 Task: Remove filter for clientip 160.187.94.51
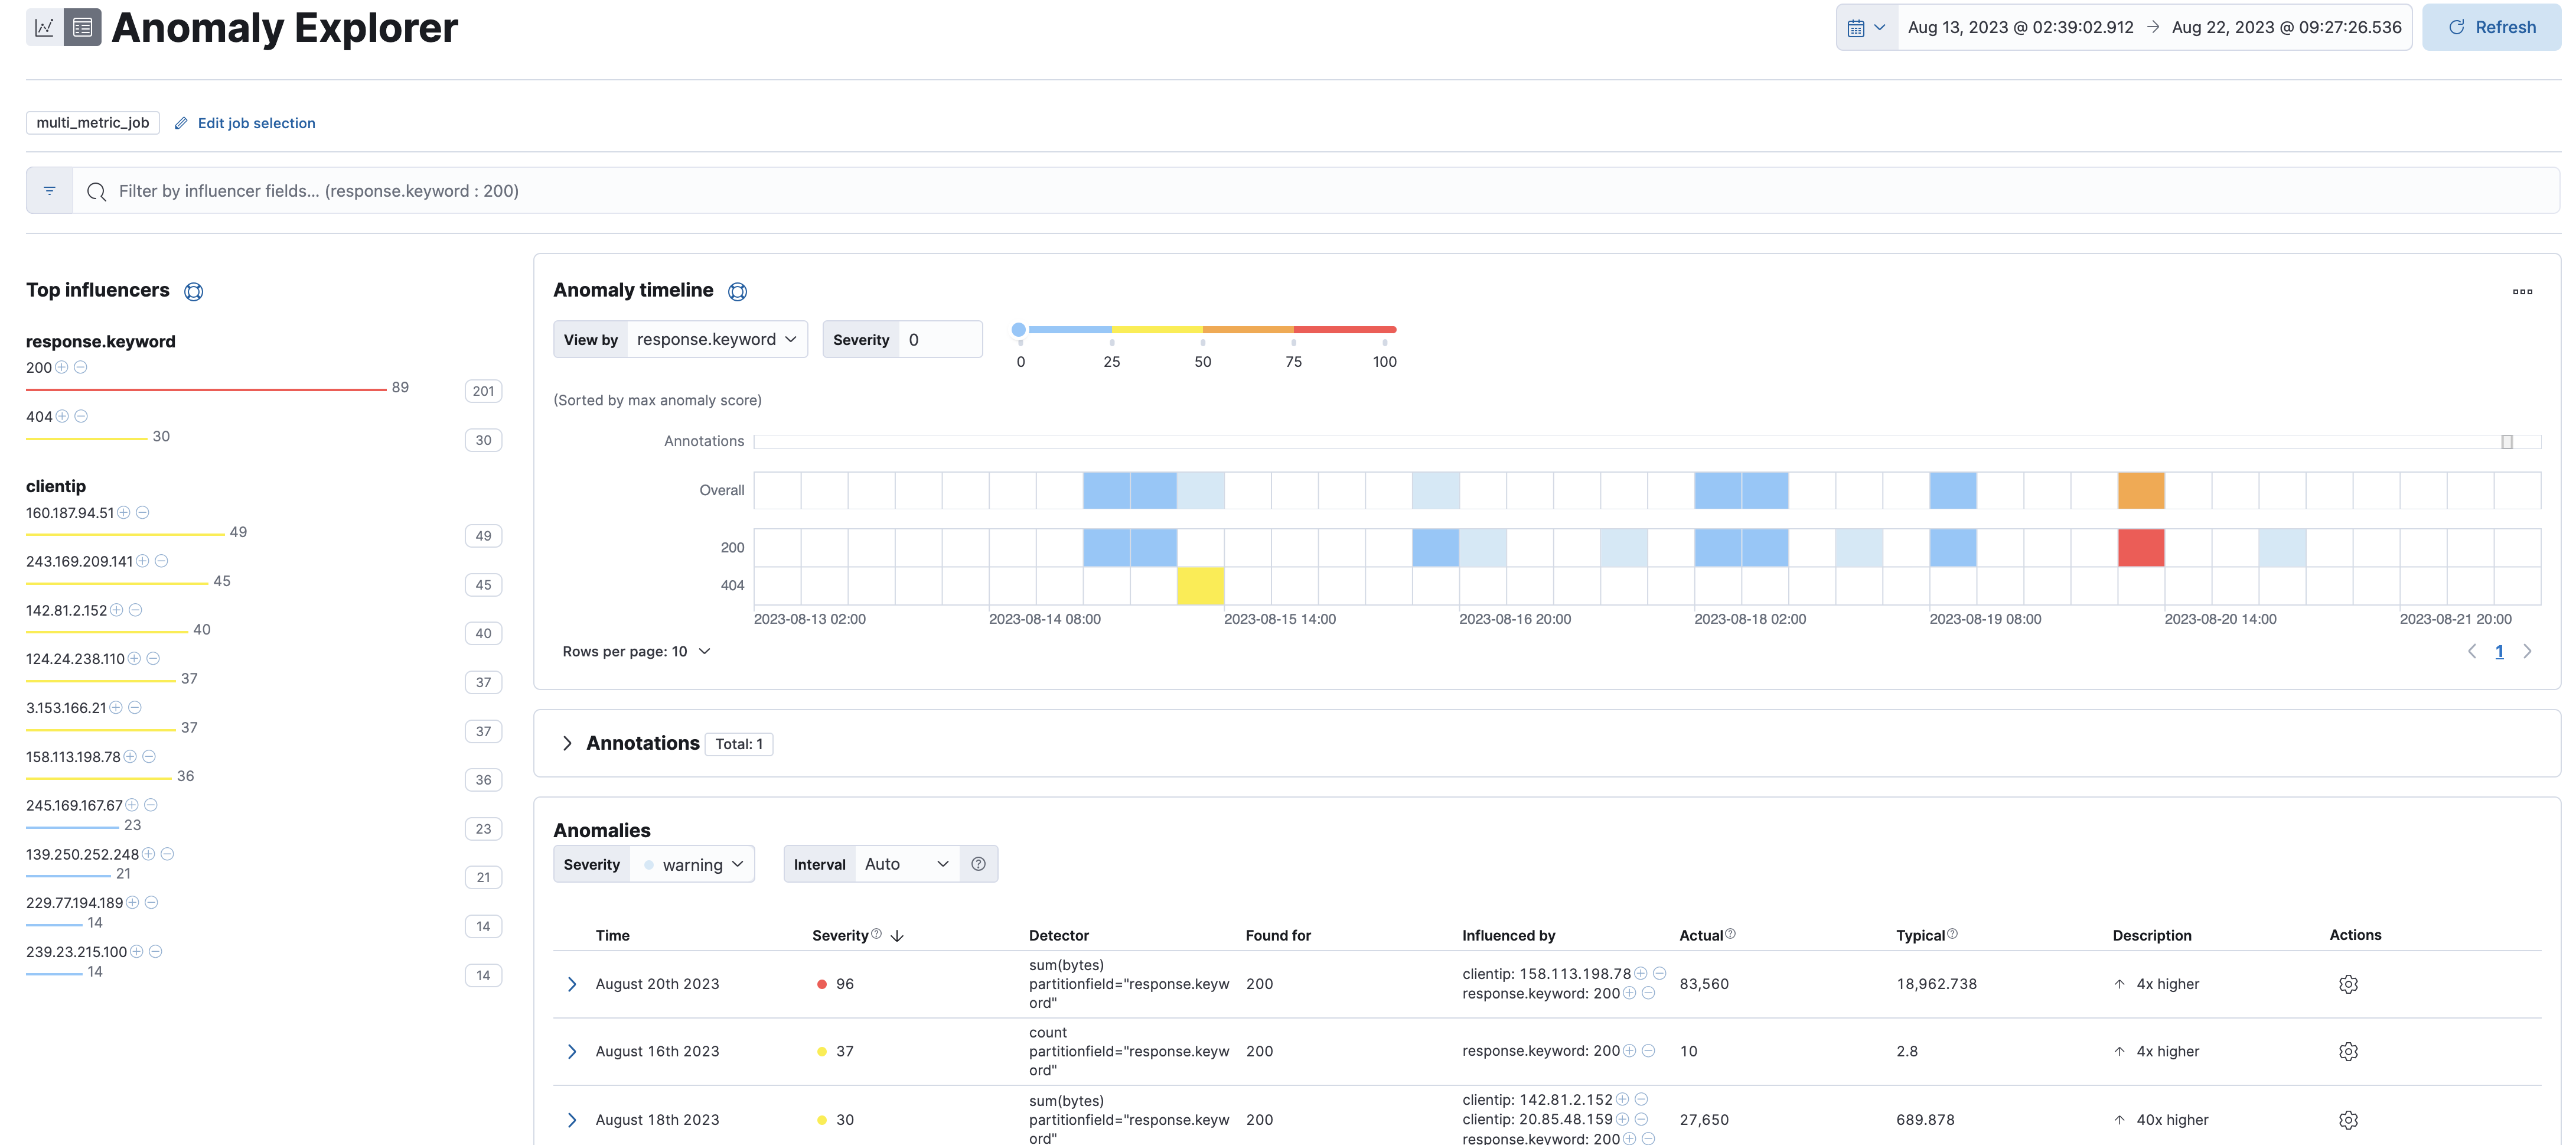coord(143,512)
